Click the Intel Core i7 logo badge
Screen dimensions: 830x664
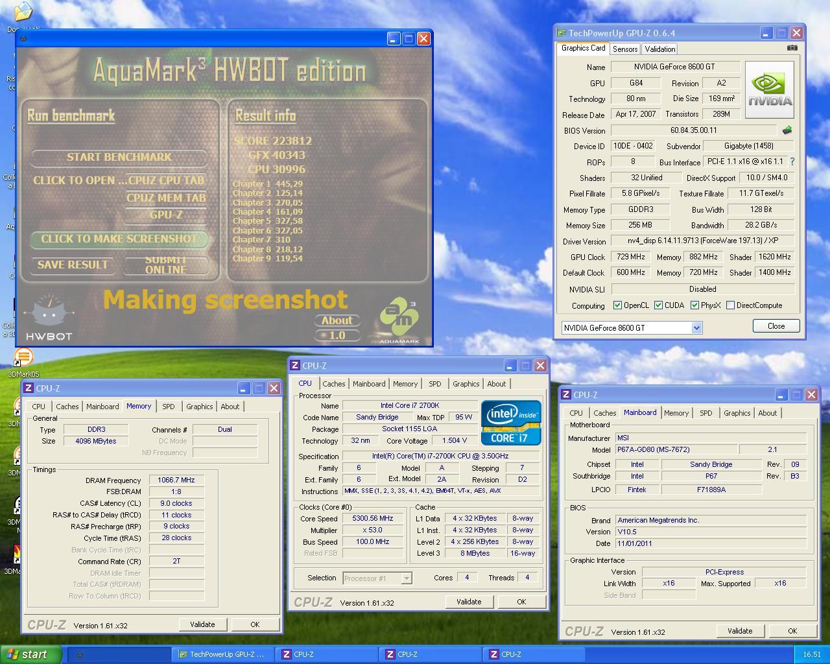tap(511, 422)
